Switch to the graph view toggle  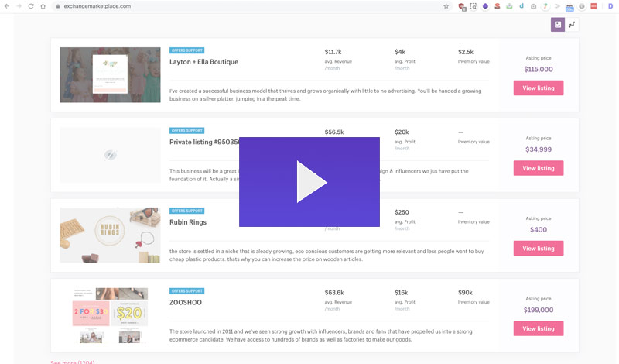pos(572,25)
